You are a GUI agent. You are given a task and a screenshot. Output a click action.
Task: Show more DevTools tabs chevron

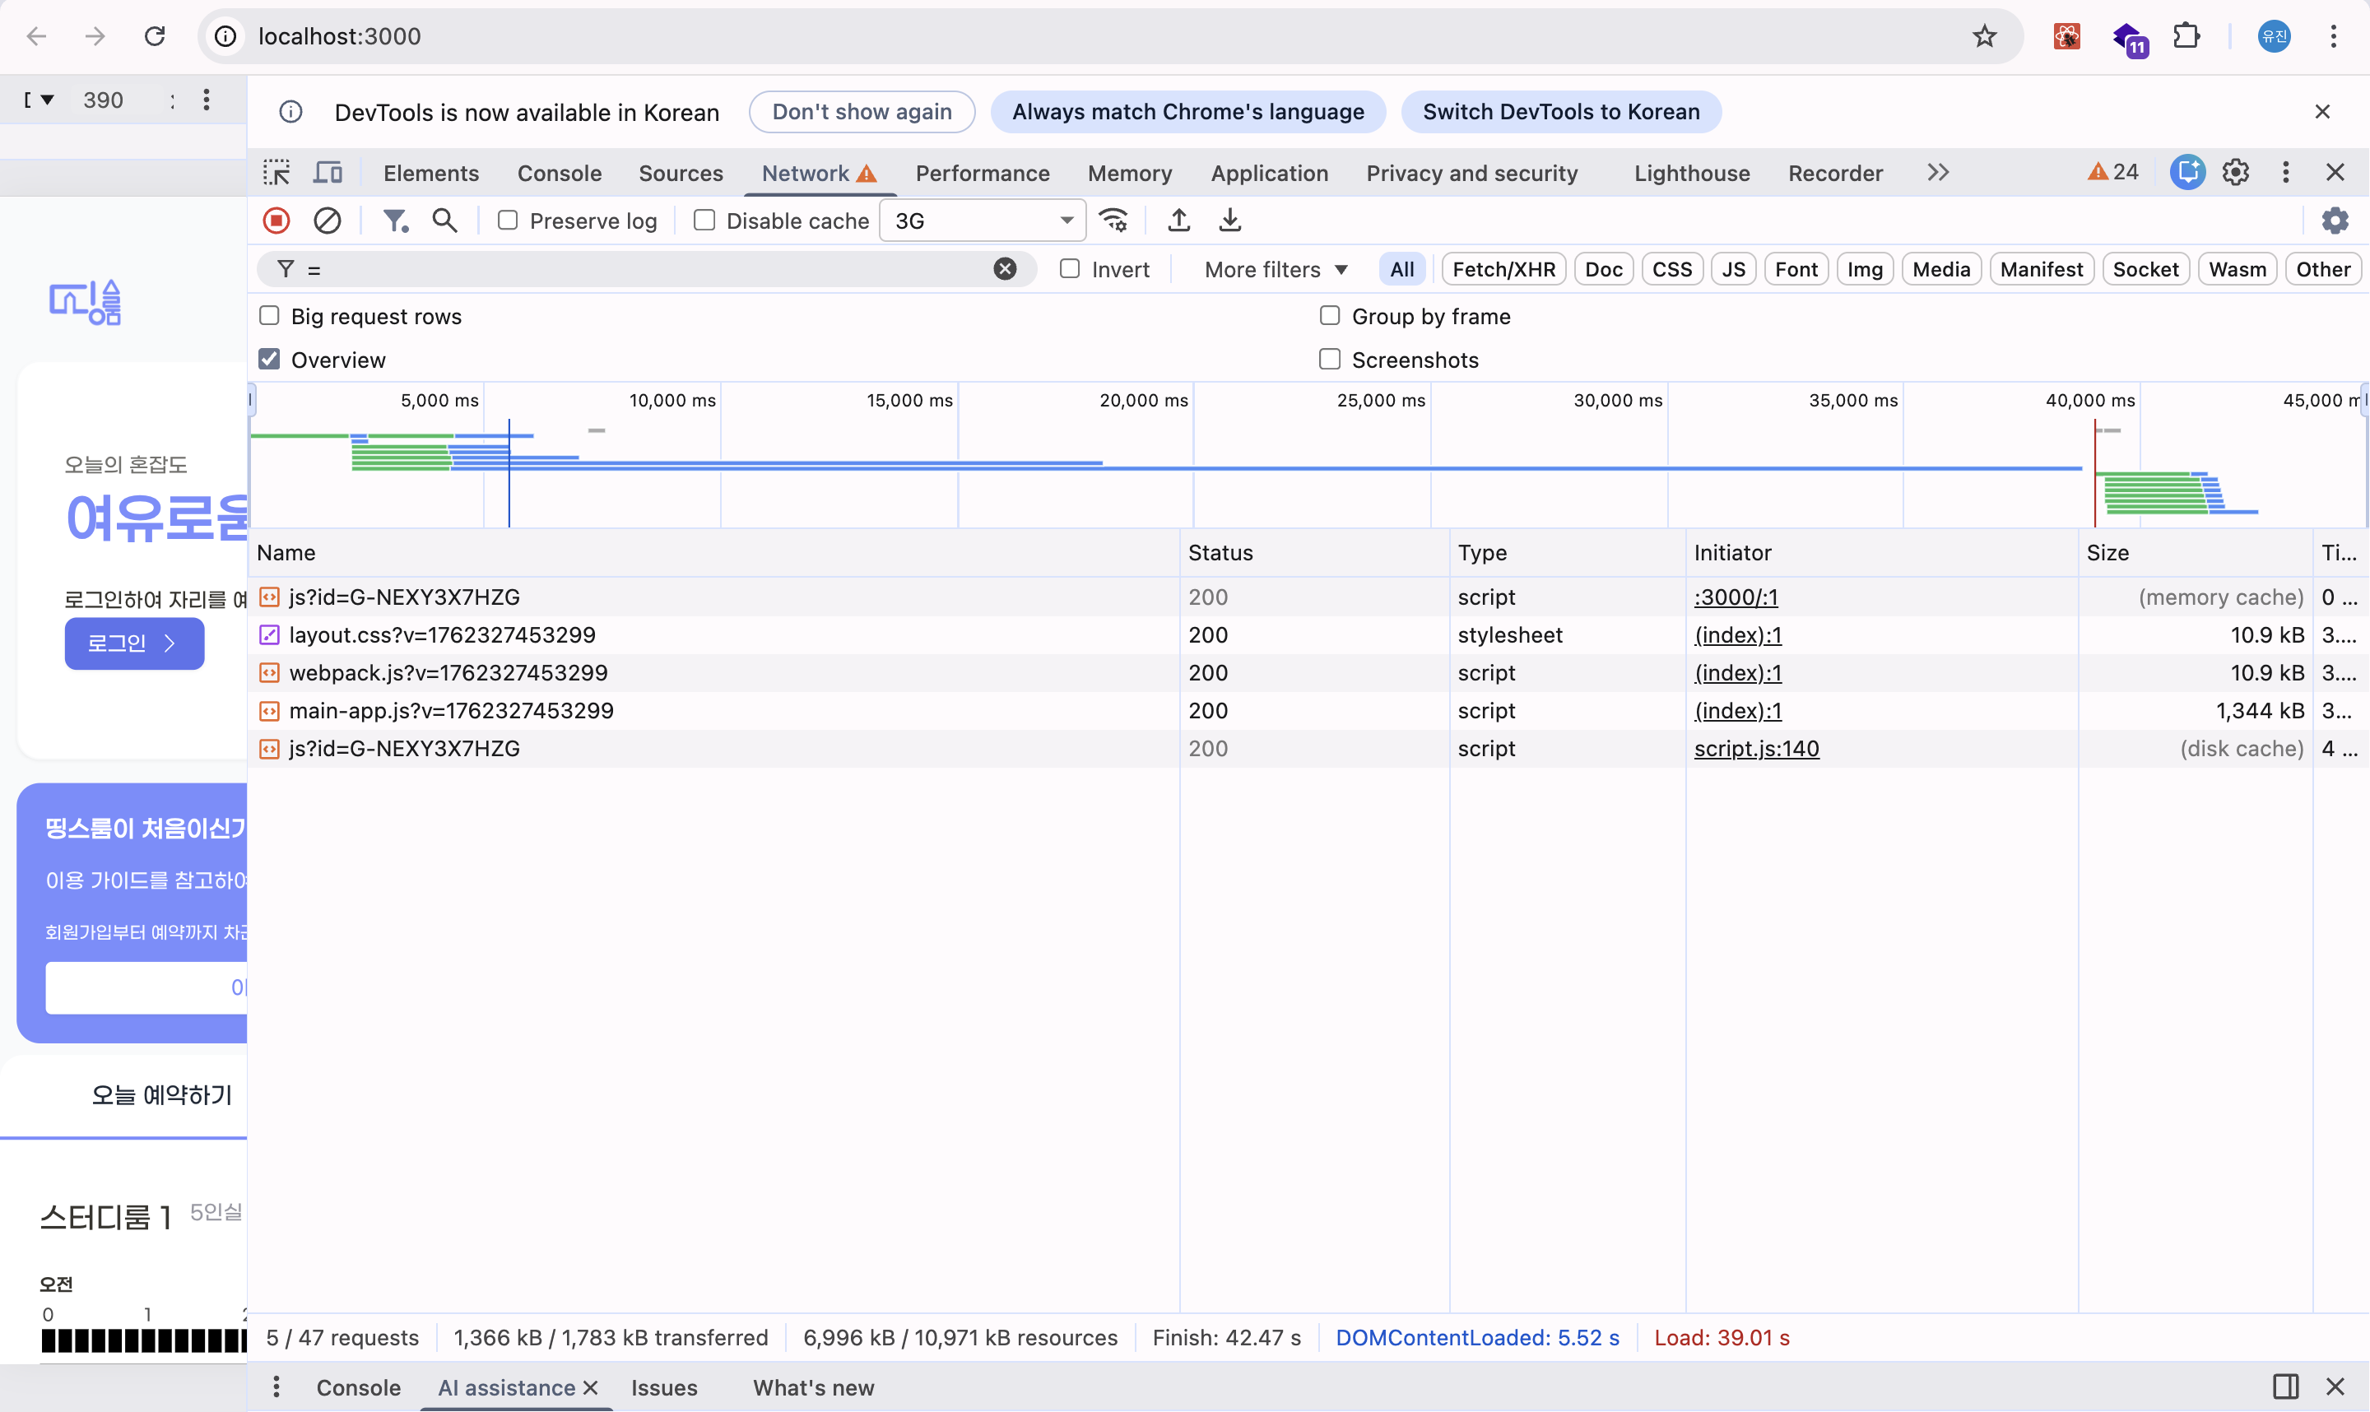[x=1938, y=172]
